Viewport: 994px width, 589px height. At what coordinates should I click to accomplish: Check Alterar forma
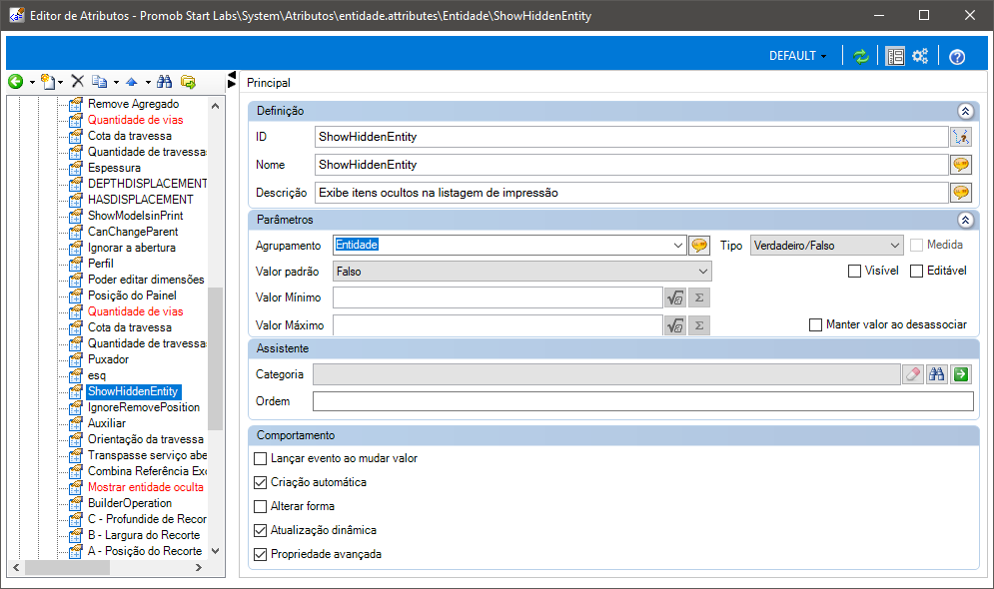click(260, 507)
